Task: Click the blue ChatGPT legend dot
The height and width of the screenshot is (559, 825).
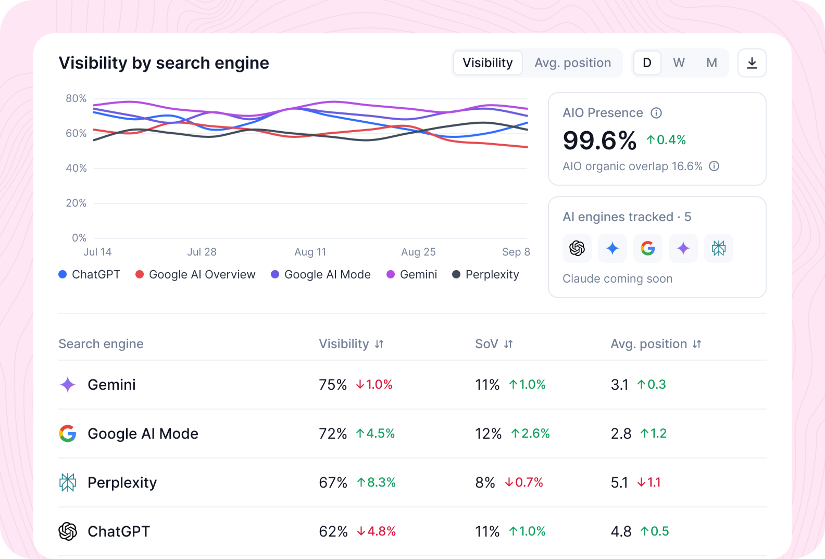Action: coord(63,274)
